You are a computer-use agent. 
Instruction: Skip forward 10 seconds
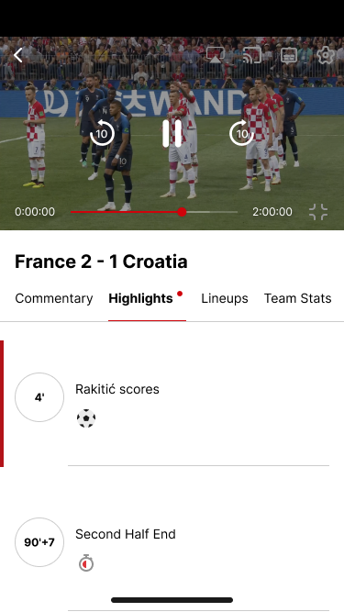(241, 133)
